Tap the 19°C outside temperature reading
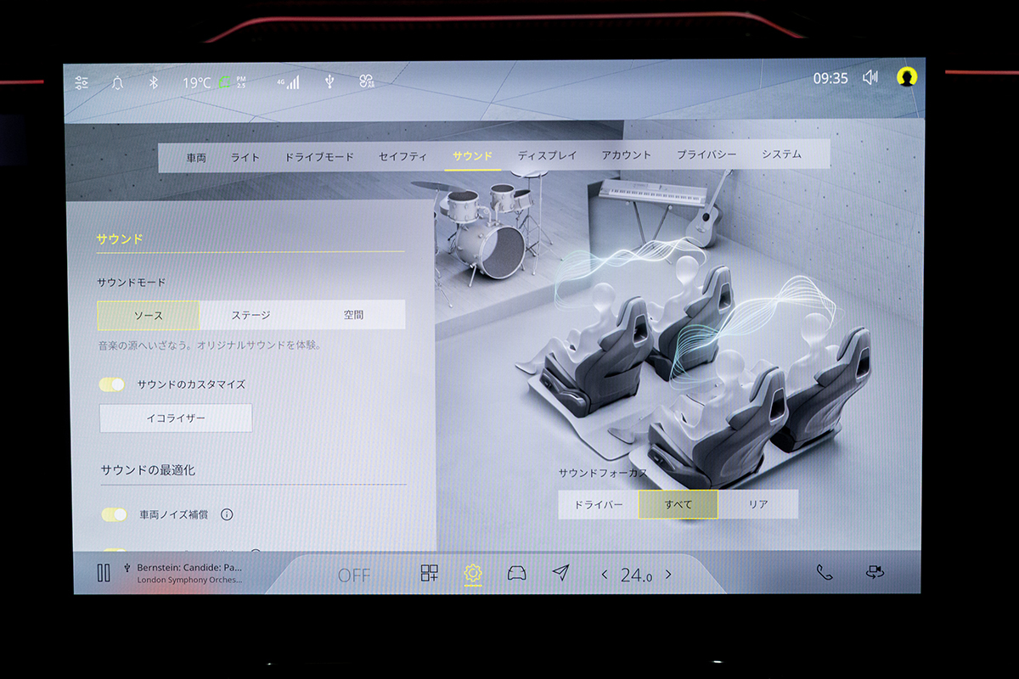Image resolution: width=1019 pixels, height=679 pixels. pyautogui.click(x=196, y=82)
